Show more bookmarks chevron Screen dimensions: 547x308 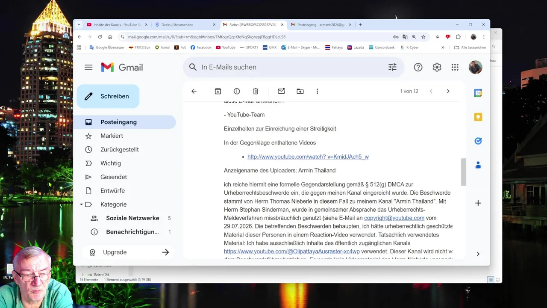click(x=443, y=47)
